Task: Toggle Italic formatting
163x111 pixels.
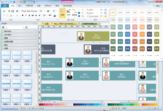Action: point(26,15)
